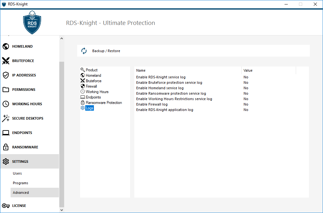This screenshot has width=323, height=213.
Task: Click the Settings gear sidebar icon
Action: pos(6,162)
